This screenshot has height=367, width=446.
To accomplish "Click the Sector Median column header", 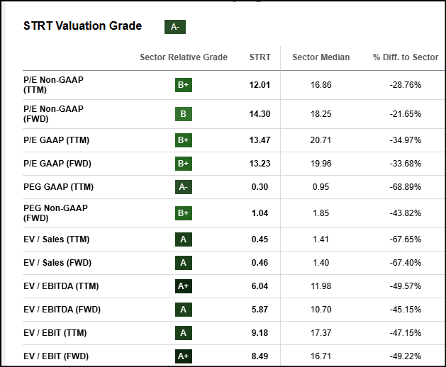I will (320, 57).
